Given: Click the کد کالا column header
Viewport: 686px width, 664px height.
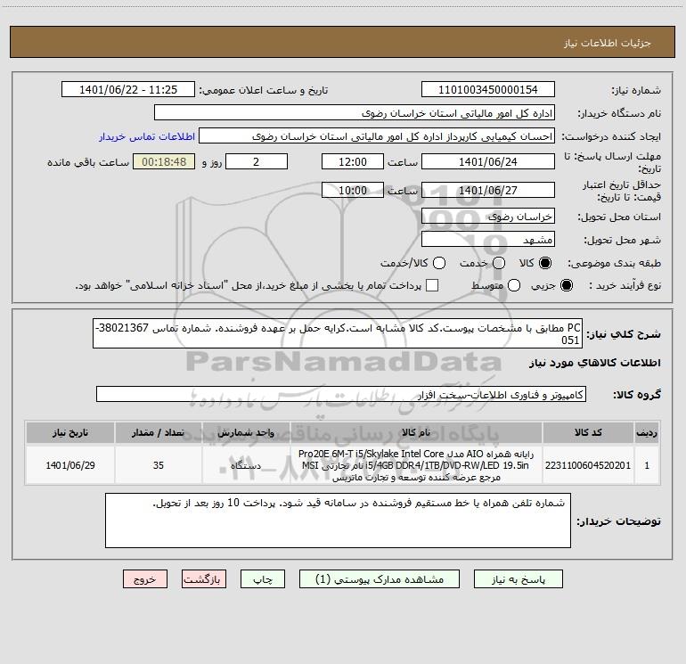Looking at the screenshot, I should pyautogui.click(x=588, y=432).
